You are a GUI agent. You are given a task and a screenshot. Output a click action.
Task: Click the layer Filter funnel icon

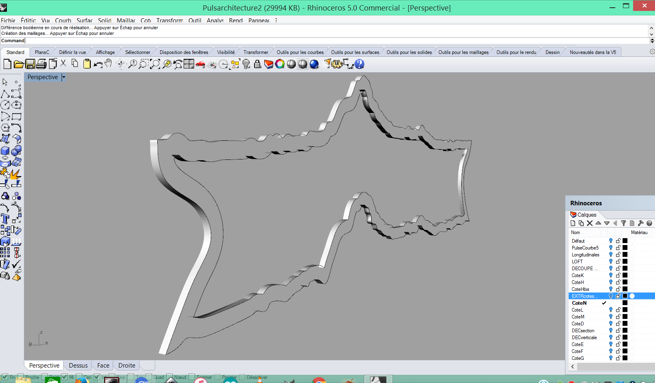[623, 223]
